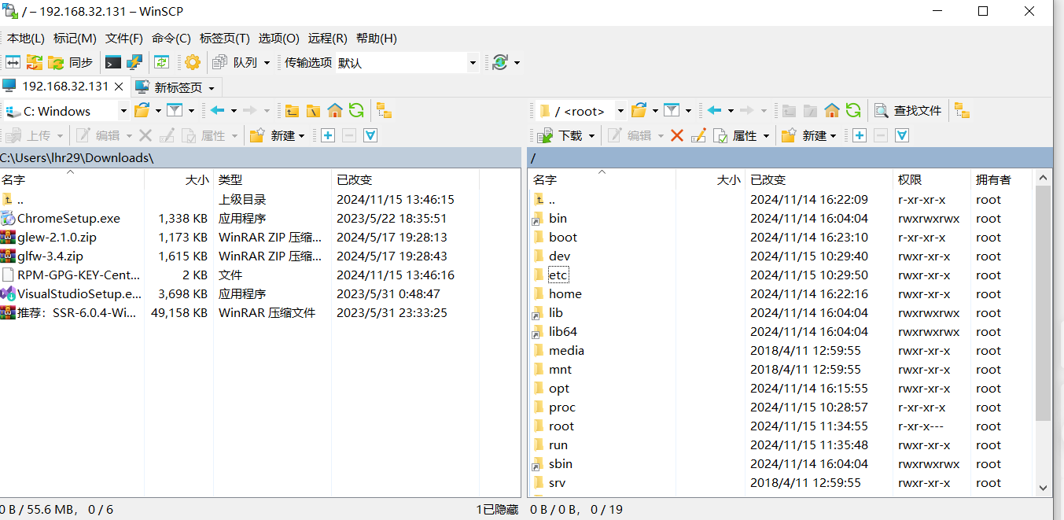Show the remote directory tree icon
Image resolution: width=1064 pixels, height=520 pixels.
pyautogui.click(x=962, y=111)
